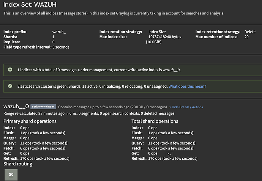Image resolution: width=262 pixels, height=181 pixels.
Task: Click the Total shard operations heading
Action: [x=155, y=121]
